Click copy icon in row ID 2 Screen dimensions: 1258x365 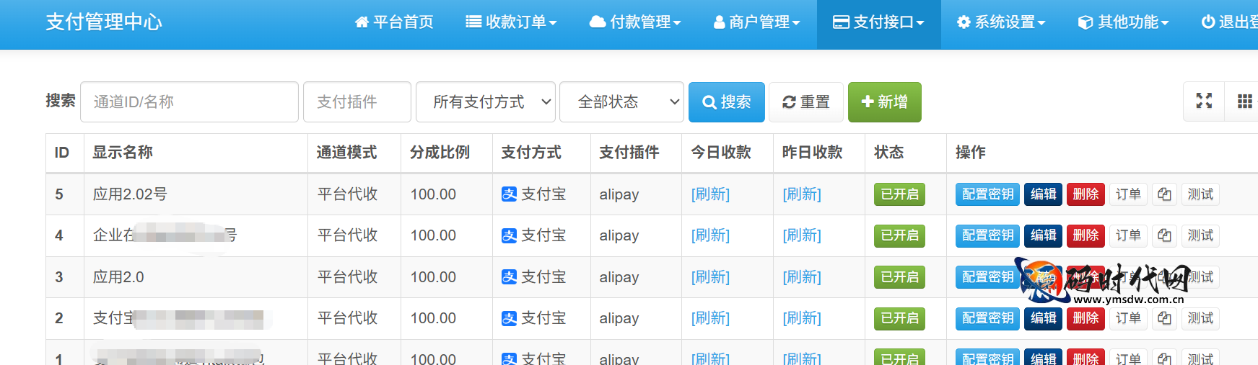coord(1164,318)
